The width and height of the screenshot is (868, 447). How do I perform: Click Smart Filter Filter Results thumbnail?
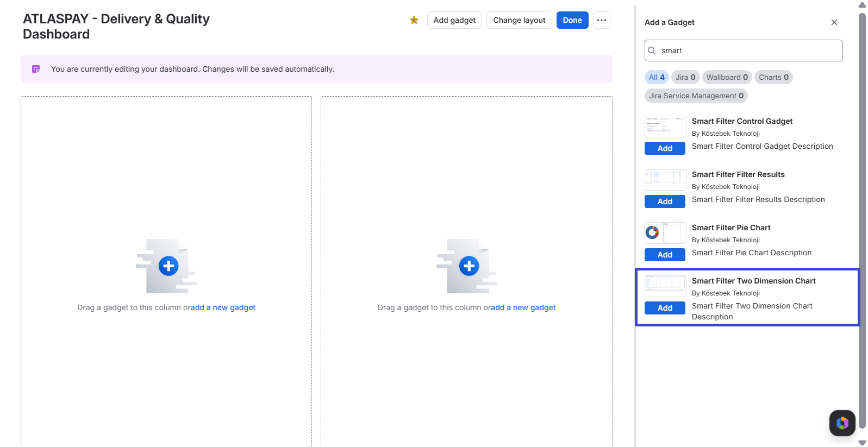point(665,179)
